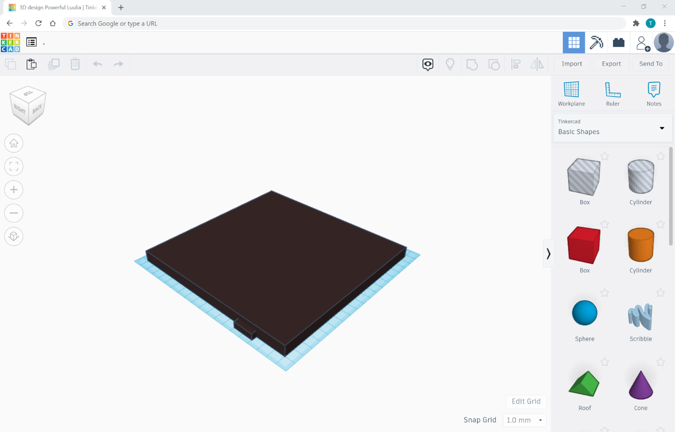Image resolution: width=675 pixels, height=432 pixels.
Task: Click the browser Home button
Action: pyautogui.click(x=52, y=23)
